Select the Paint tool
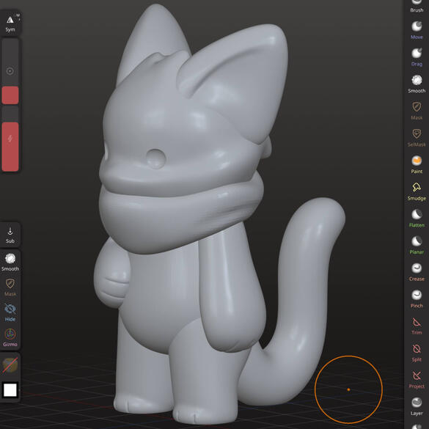This screenshot has height=429, width=429. (x=417, y=164)
